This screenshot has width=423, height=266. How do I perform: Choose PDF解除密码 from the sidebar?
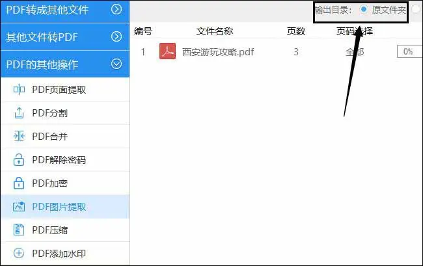pos(66,159)
